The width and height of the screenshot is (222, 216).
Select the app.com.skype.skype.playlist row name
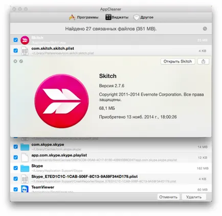(59, 155)
